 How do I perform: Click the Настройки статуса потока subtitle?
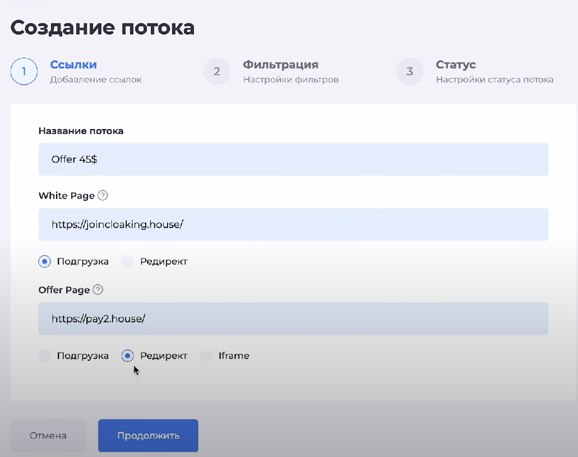pos(494,80)
